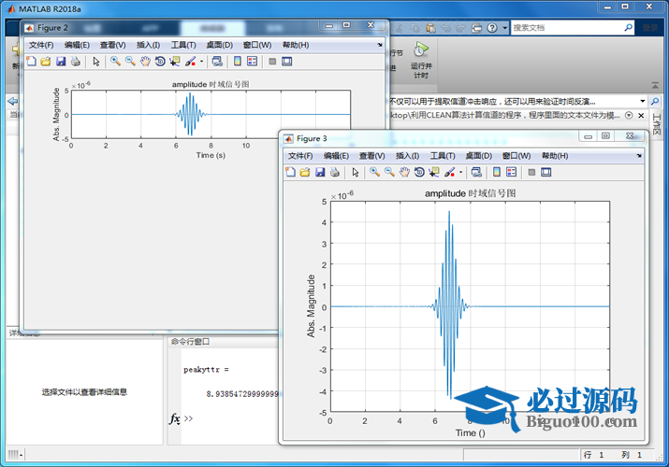Show Plot Tools icon in Figure 2
Screen dimensions: 669x467
coord(286,62)
